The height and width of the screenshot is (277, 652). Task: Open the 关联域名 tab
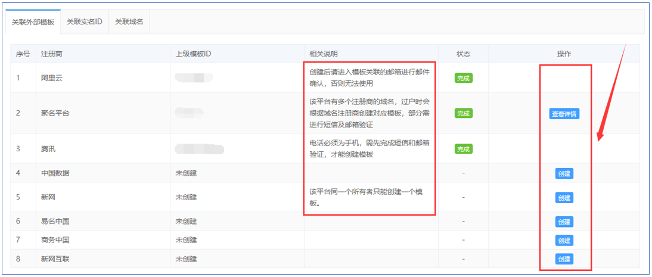pyautogui.click(x=129, y=21)
